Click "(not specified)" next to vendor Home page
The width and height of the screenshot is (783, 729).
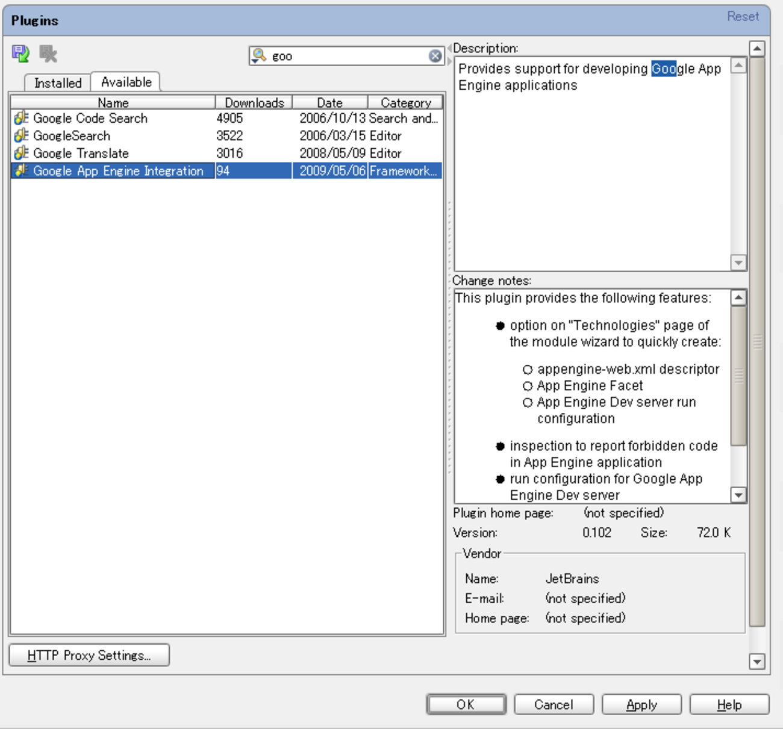pyautogui.click(x=585, y=618)
